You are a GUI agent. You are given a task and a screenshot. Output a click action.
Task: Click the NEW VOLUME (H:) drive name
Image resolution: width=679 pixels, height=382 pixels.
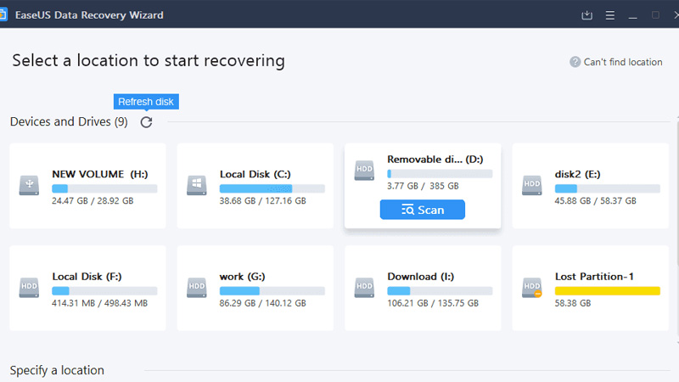click(100, 174)
